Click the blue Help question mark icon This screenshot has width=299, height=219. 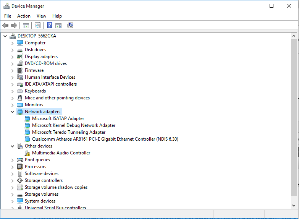(49, 25)
